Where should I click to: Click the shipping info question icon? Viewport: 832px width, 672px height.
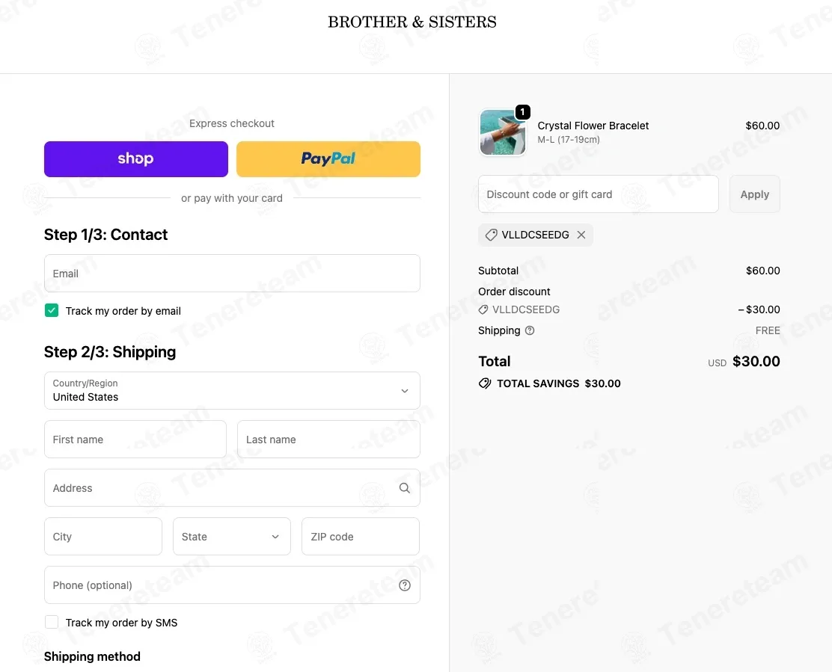pyautogui.click(x=530, y=330)
